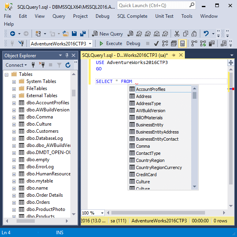Collapse the Tables folder node
This screenshot has height=237, width=237.
point(6,75)
